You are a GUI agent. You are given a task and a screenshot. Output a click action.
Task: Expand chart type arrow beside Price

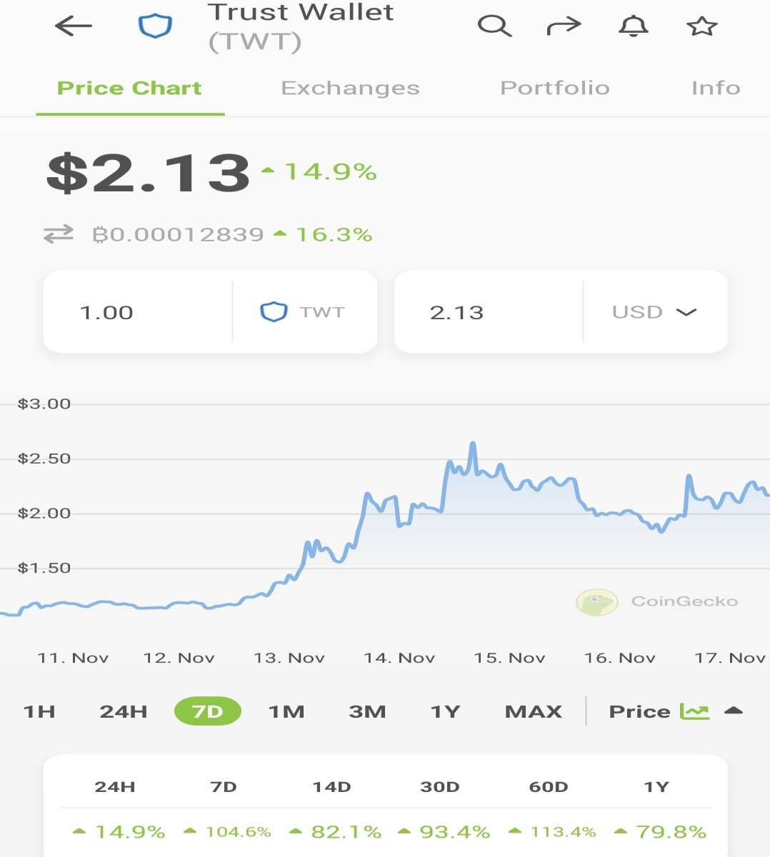tap(734, 711)
